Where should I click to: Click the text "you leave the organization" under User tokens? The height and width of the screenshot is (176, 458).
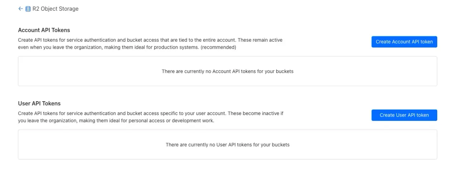[48, 121]
